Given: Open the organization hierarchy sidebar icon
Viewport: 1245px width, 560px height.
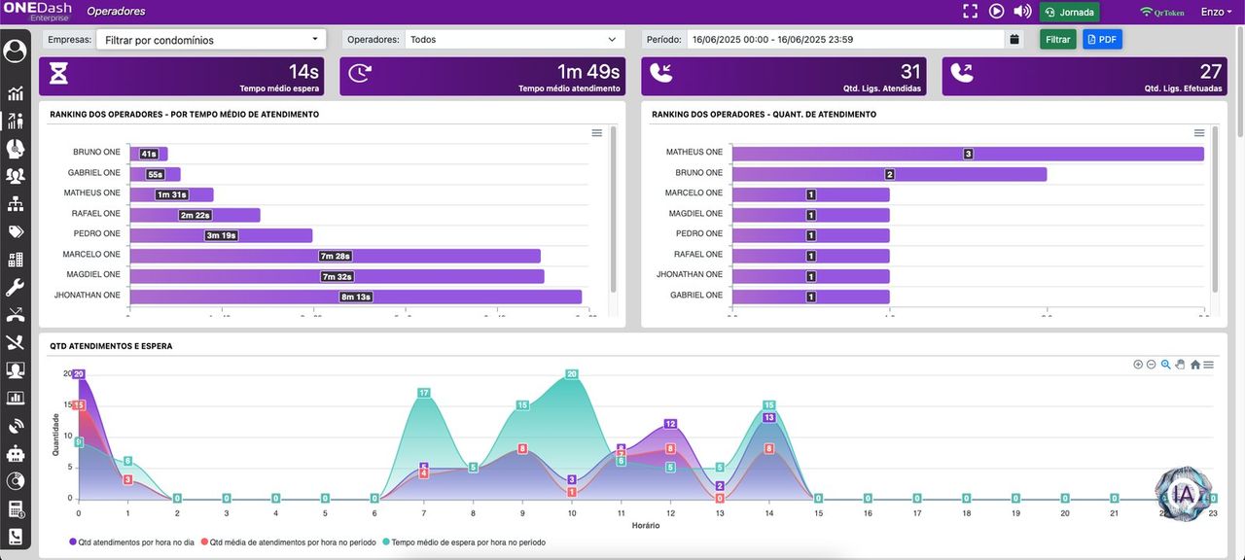Looking at the screenshot, I should pyautogui.click(x=15, y=204).
